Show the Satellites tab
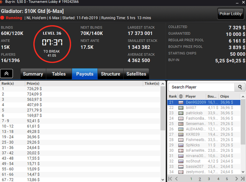The height and width of the screenshot is (182, 246). tap(136, 74)
